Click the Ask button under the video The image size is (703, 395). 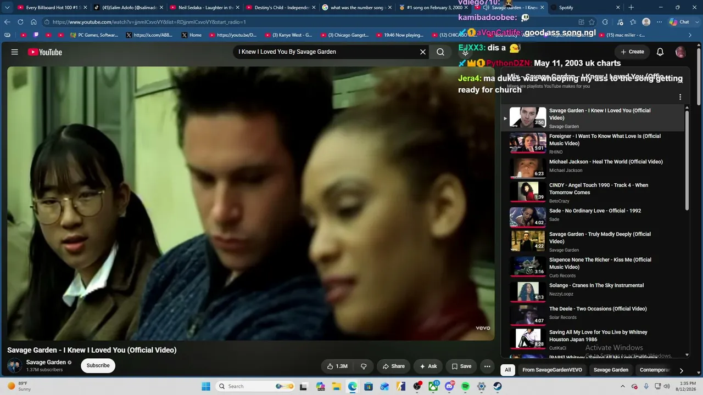pyautogui.click(x=428, y=366)
